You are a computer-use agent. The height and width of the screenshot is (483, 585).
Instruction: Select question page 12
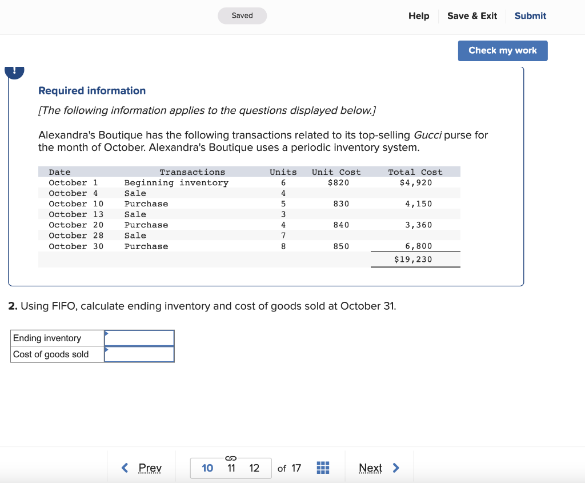pyautogui.click(x=254, y=468)
